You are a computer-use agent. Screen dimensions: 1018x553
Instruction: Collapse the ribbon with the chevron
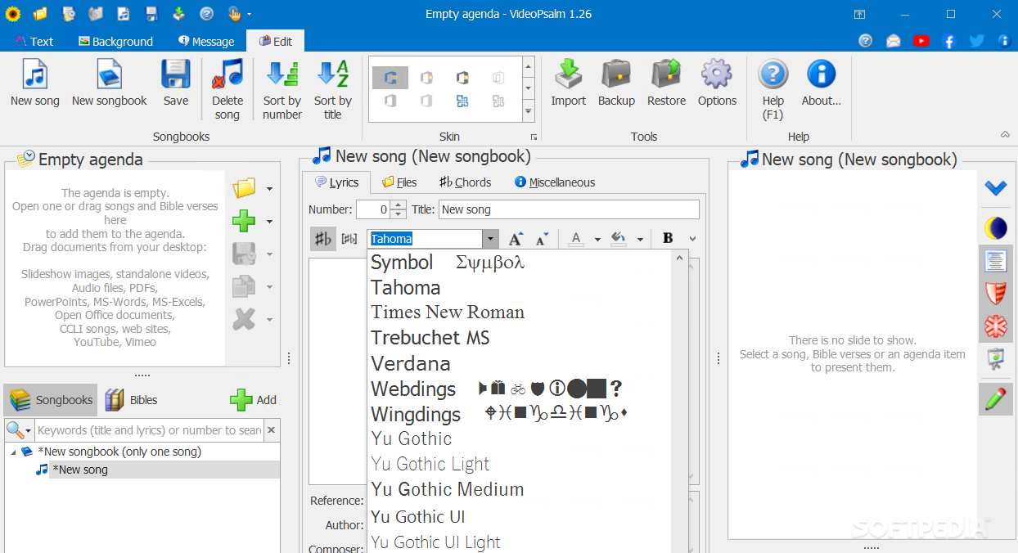coord(1004,134)
